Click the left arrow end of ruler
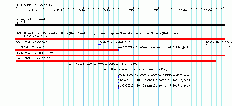232x106 pixels. pos(16,8)
